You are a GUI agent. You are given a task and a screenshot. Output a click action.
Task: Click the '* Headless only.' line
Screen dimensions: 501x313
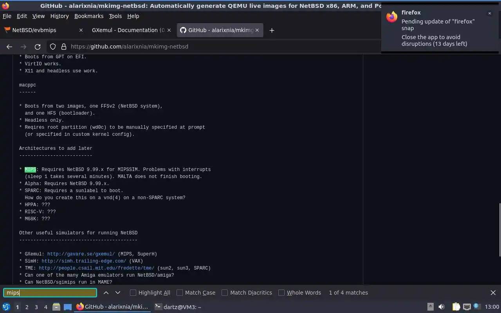41,120
